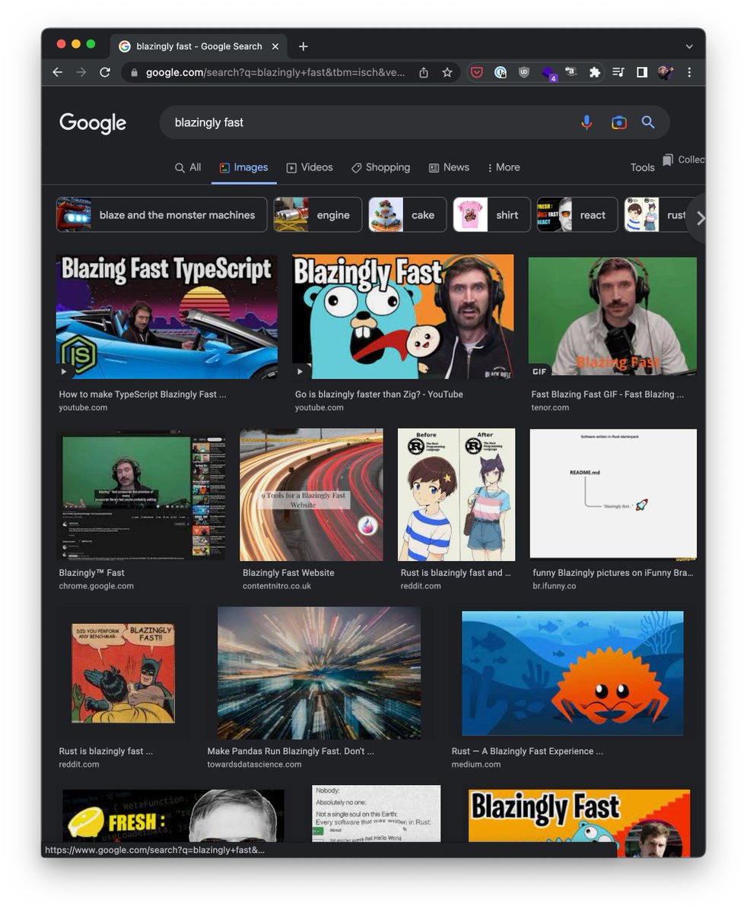Open the Extensions puzzle menu
This screenshot has width=747, height=912.
click(x=595, y=72)
